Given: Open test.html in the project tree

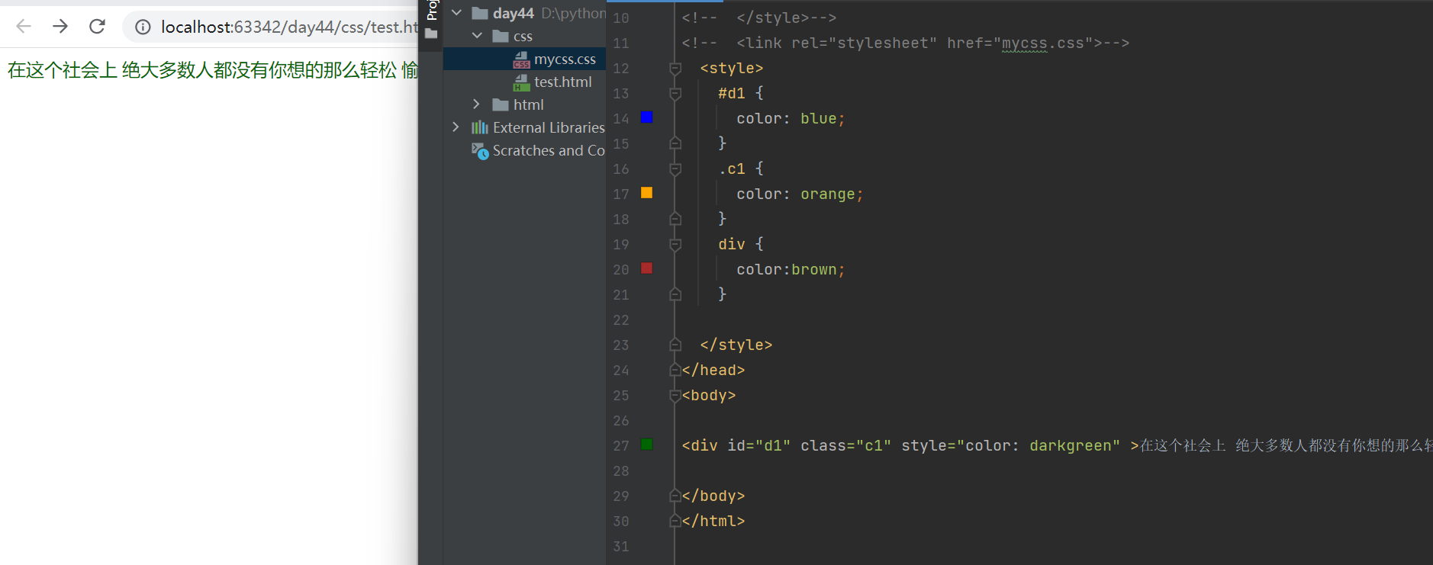Looking at the screenshot, I should click(x=562, y=82).
